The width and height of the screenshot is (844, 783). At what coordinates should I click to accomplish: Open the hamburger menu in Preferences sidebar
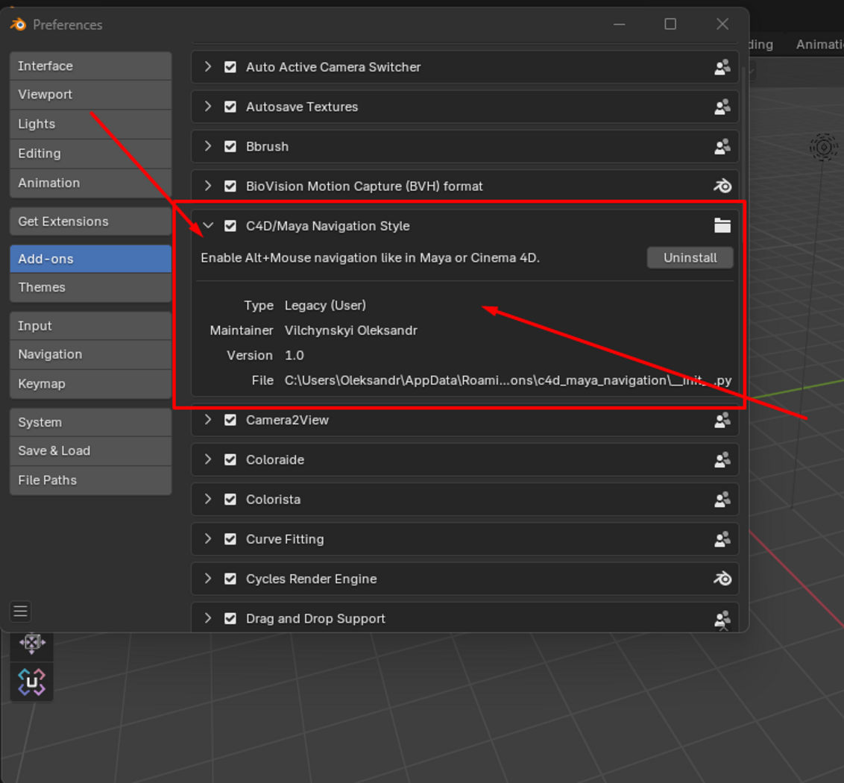click(20, 611)
